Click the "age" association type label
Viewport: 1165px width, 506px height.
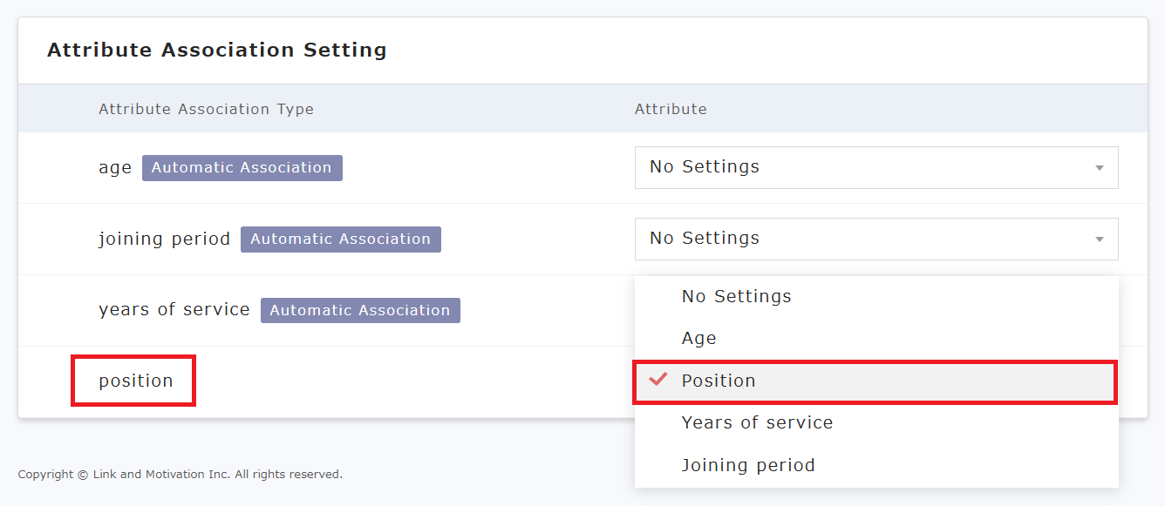coord(115,167)
